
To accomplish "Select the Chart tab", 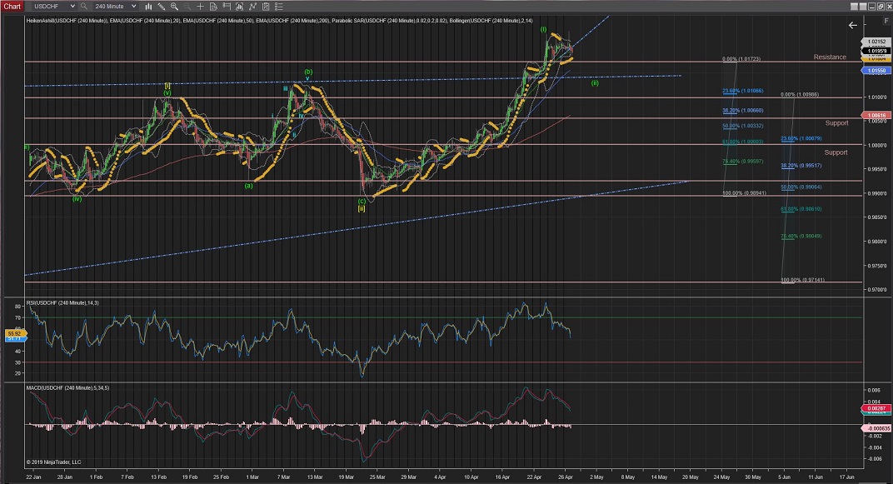I will tap(12, 7).
